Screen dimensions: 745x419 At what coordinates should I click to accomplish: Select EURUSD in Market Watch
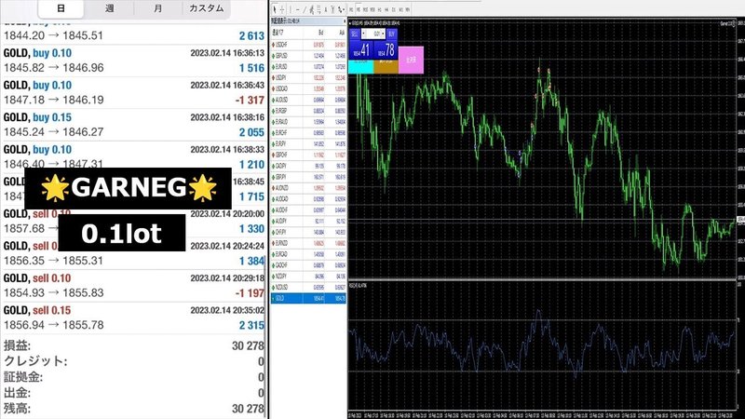(308, 66)
